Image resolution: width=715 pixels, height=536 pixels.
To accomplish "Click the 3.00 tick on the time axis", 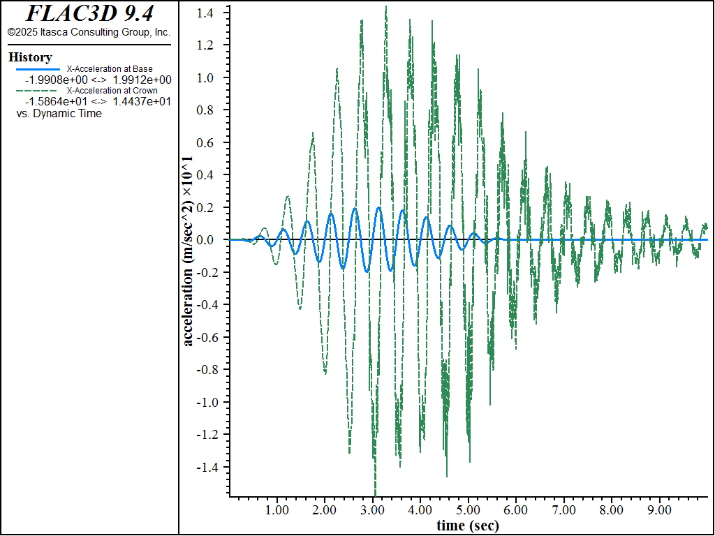I will point(373,510).
